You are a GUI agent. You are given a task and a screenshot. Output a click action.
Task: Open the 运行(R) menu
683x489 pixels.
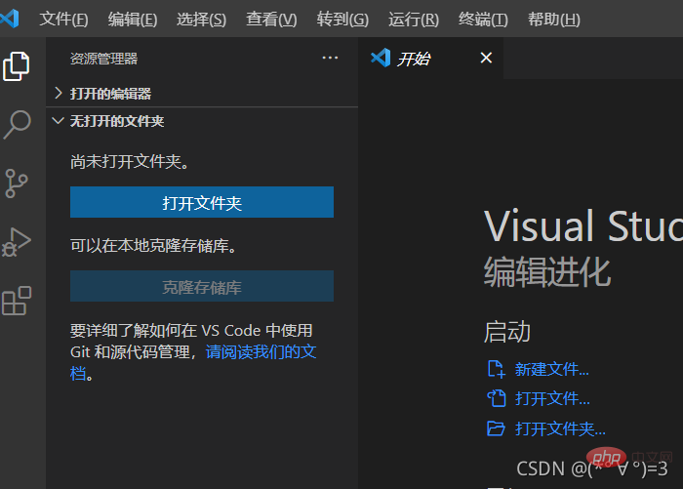[x=414, y=20]
